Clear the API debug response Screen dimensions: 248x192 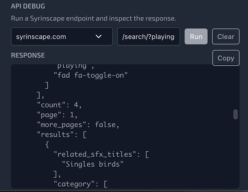(x=226, y=36)
